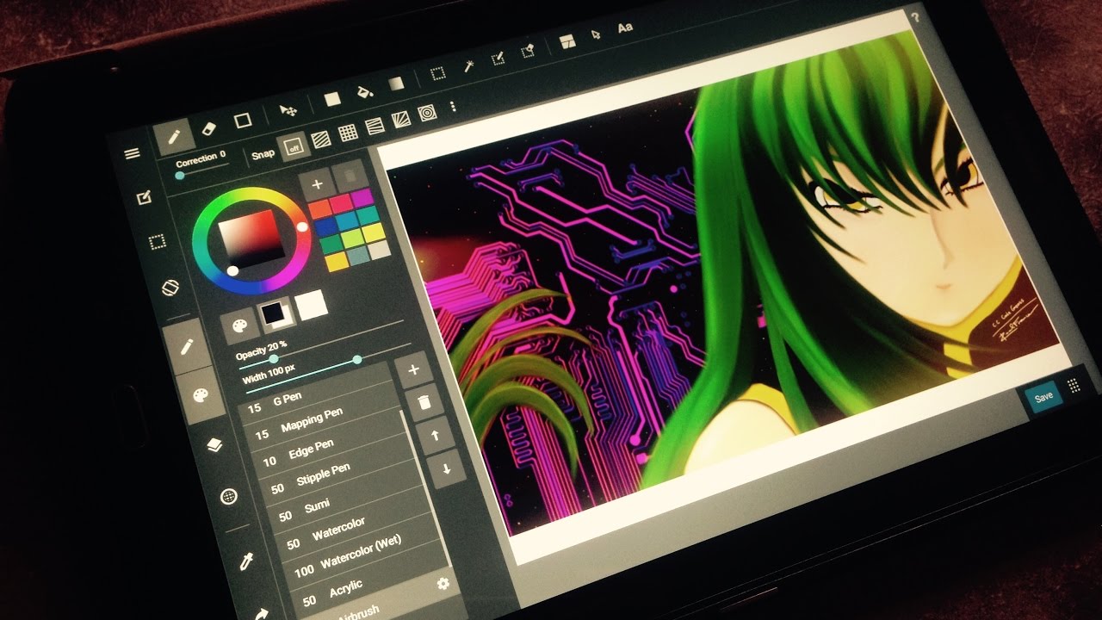Image resolution: width=1102 pixels, height=620 pixels.
Task: Open the materials globe icon in sidebar
Action: pyautogui.click(x=229, y=497)
